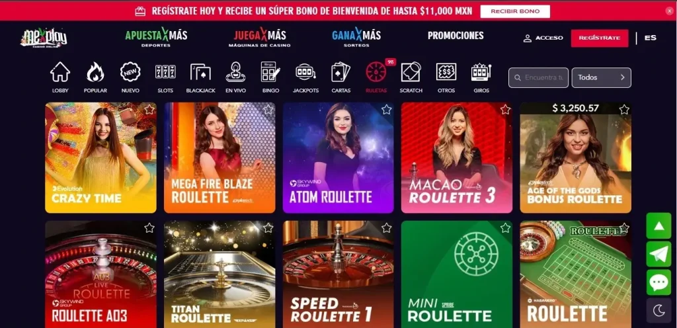This screenshot has width=677, height=328.
Task: Open the Lobby home icon
Action: [x=60, y=77]
